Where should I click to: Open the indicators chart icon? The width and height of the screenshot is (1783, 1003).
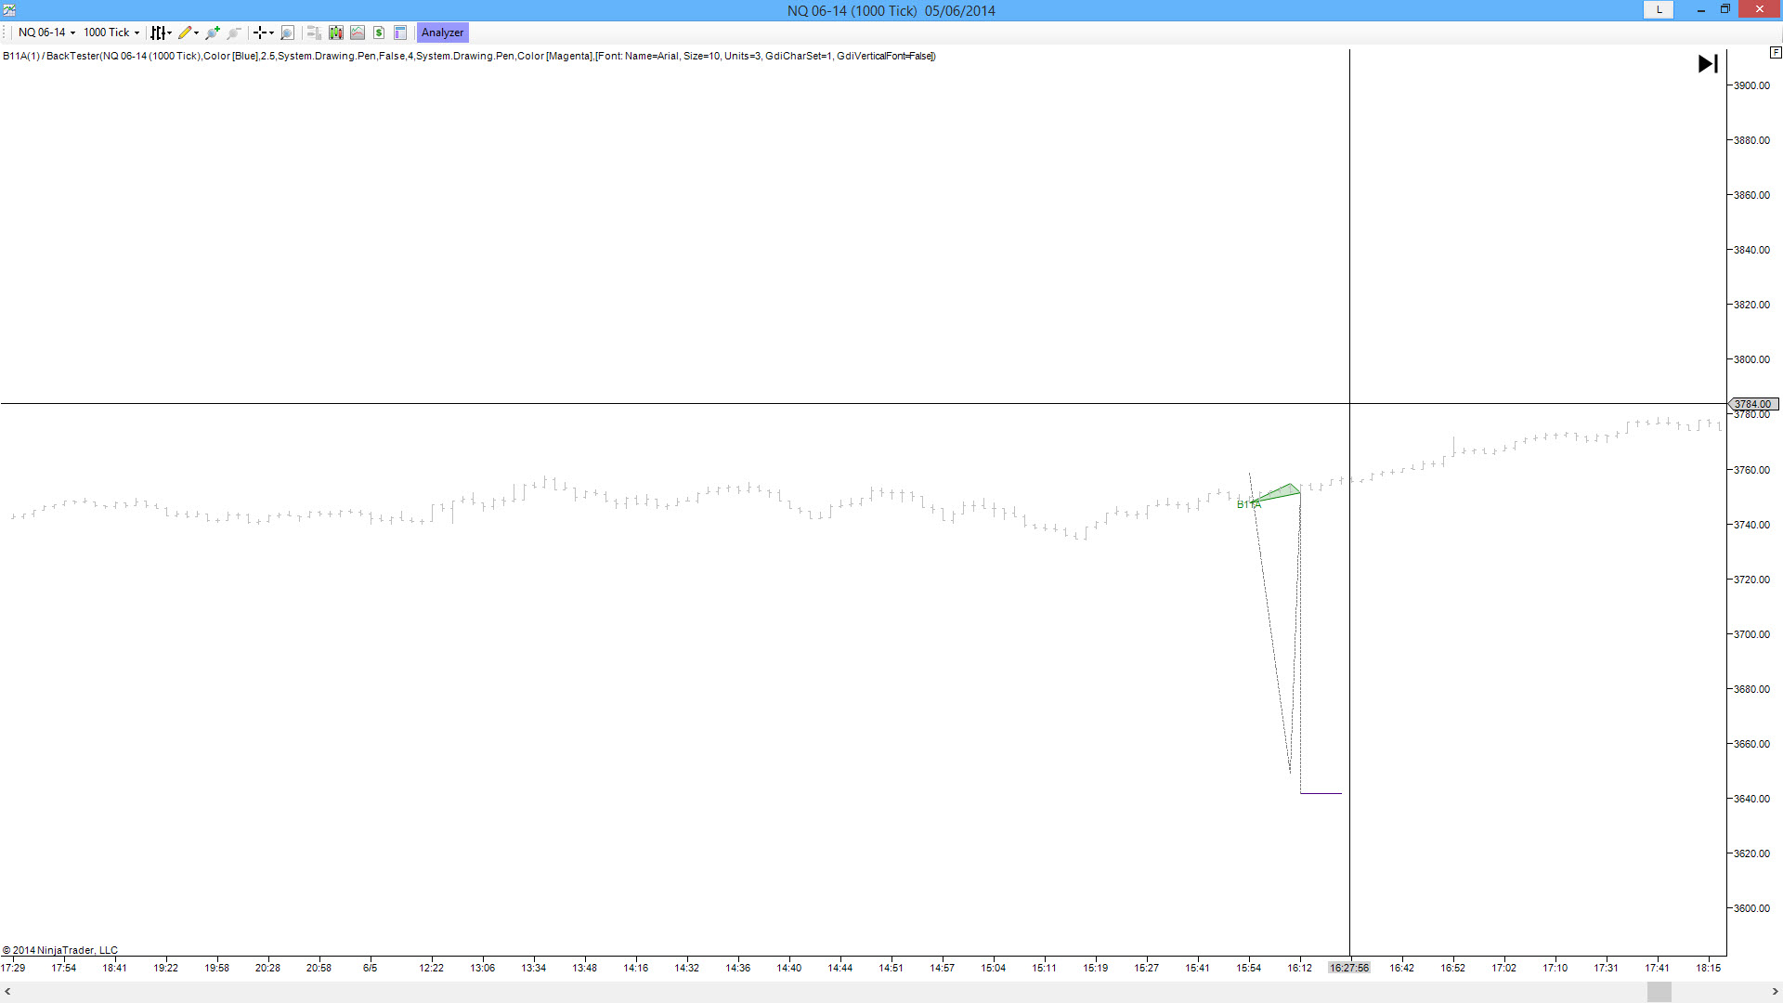pos(358,33)
